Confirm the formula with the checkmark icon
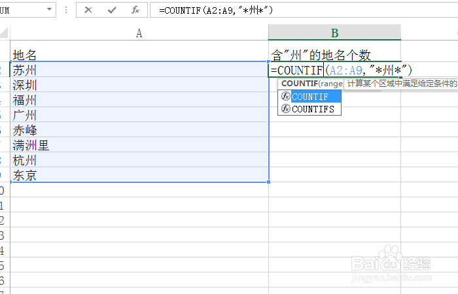The width and height of the screenshot is (458, 294). (112, 10)
